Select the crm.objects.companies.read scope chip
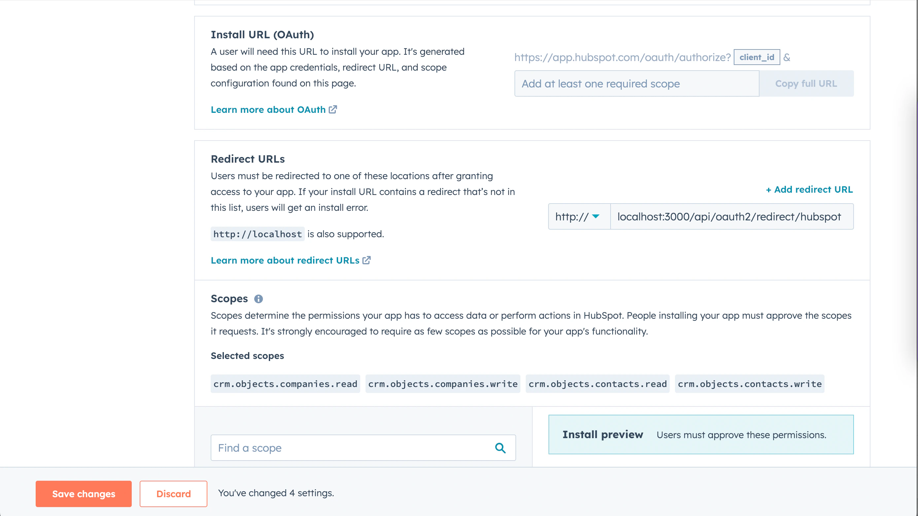This screenshot has width=918, height=516. [x=285, y=384]
